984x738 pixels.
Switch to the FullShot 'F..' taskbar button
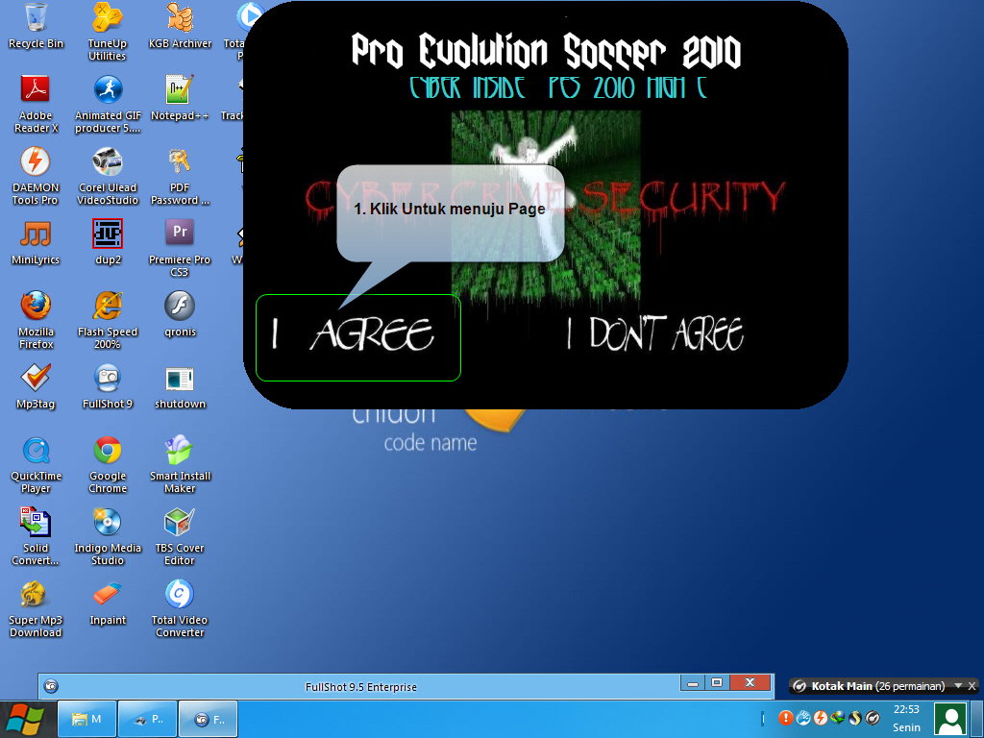click(x=208, y=719)
